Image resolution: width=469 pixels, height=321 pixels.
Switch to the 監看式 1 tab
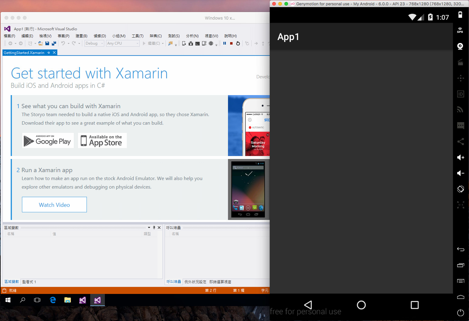tap(29, 282)
